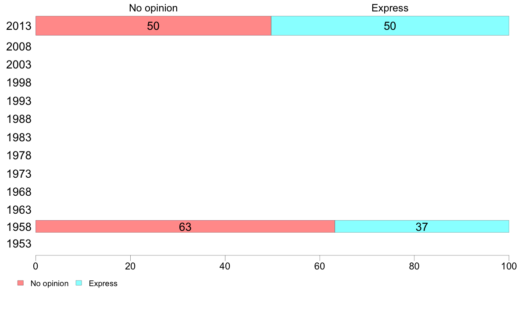Screen dimensions: 521x323
Task: Click the Express column header
Action: pyautogui.click(x=390, y=8)
